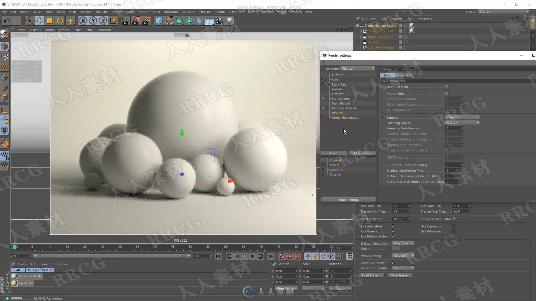
Task: Click the Render View clapperboard icon
Action: [x=125, y=21]
